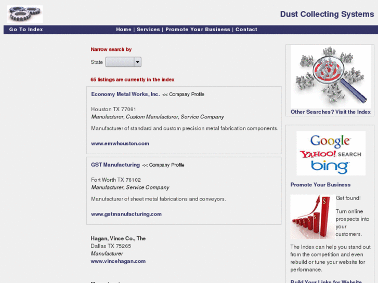Click sheet metal fabrications description text
Screen dimensions: 378x283
pos(159,199)
